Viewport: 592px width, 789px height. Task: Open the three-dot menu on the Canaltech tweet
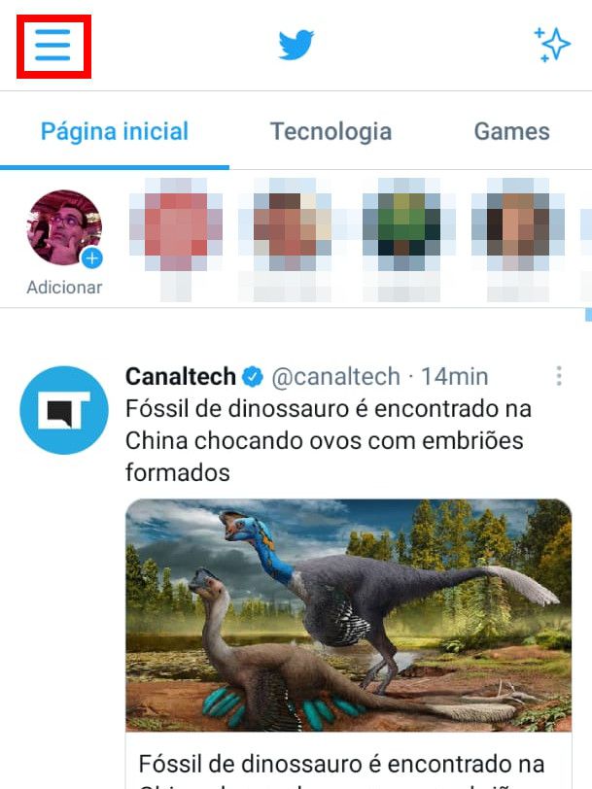559,376
